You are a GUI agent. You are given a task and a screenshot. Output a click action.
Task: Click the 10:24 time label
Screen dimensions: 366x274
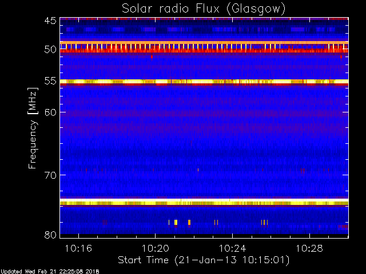233,248
